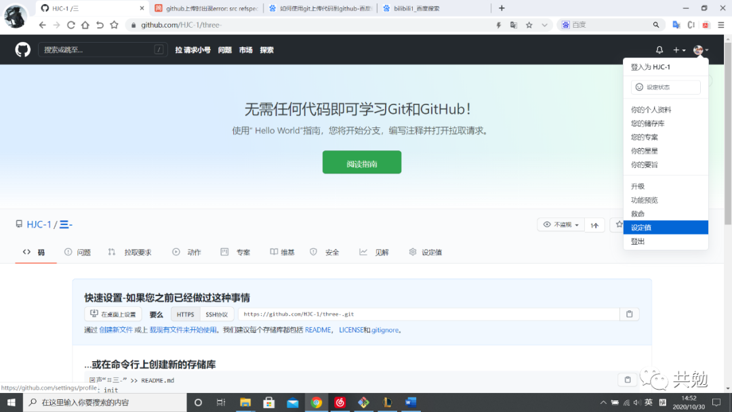
Task: Reload the page with refresh icon
Action: point(71,24)
